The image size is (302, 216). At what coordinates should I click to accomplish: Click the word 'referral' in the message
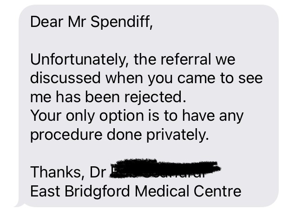(186, 59)
